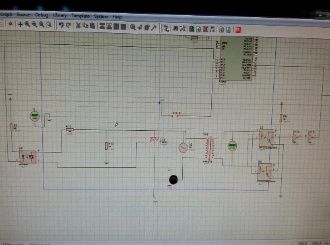
Task: Open the Debug menu
Action: (x=42, y=15)
